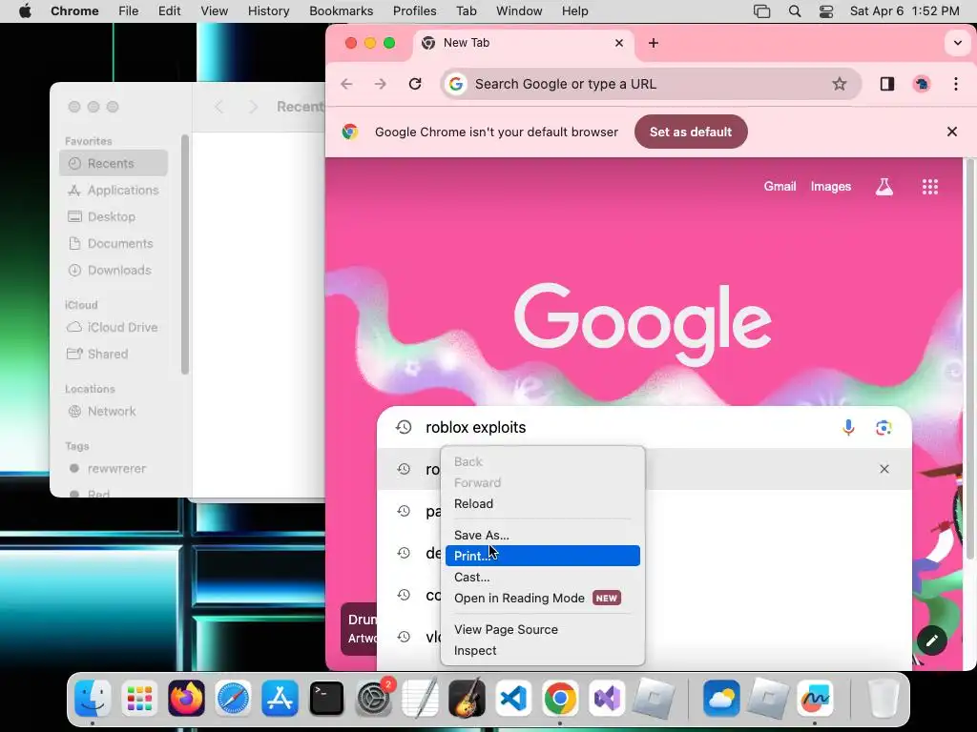Click the Chrome address bar

coord(651,84)
